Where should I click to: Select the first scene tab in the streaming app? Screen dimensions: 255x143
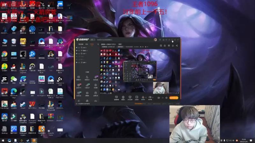coord(81,44)
